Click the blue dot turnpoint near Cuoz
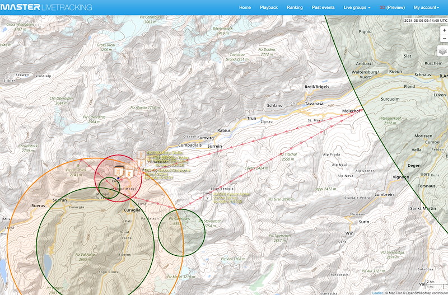 (118, 178)
